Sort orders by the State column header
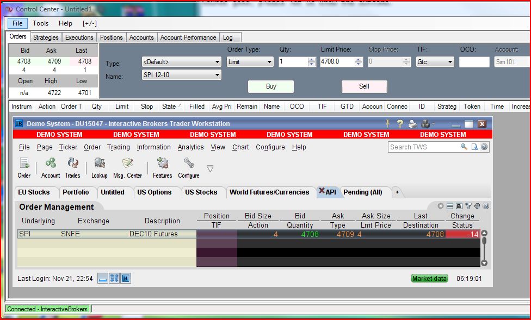The height and width of the screenshot is (320, 531). (171, 106)
